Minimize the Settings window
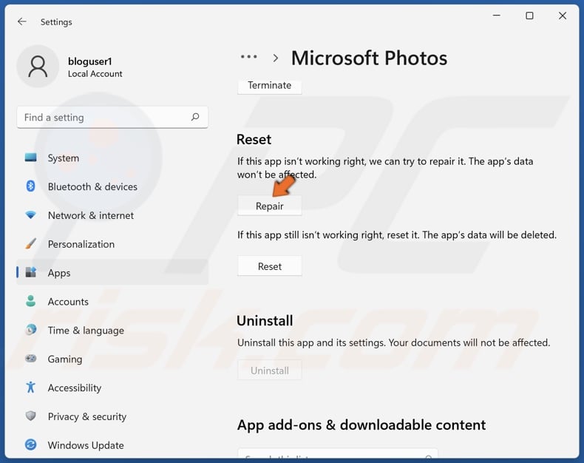The image size is (584, 463). [x=497, y=16]
